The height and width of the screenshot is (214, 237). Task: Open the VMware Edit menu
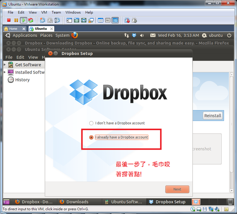(x=21, y=12)
